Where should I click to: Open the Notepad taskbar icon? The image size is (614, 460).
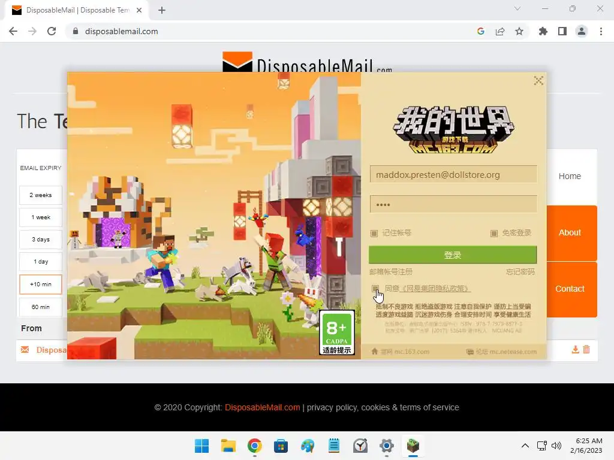334,446
